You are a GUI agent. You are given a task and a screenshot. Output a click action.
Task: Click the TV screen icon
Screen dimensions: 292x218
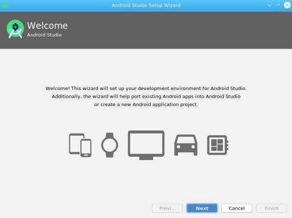(146, 145)
